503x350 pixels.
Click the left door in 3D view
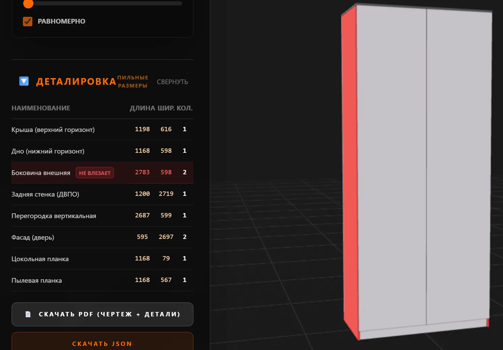[392, 168]
